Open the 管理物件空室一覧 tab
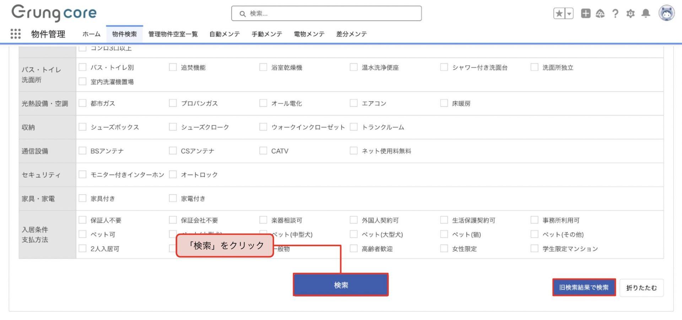The width and height of the screenshot is (682, 320). click(x=173, y=34)
